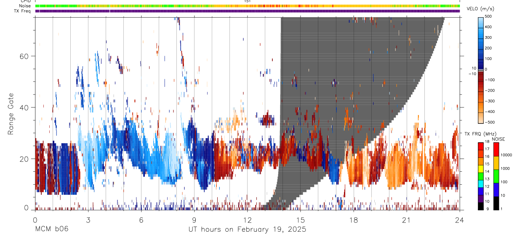
Task: Click the purple 10–11 MHz swatch in TX FRQ legend
Action: (x=480, y=198)
